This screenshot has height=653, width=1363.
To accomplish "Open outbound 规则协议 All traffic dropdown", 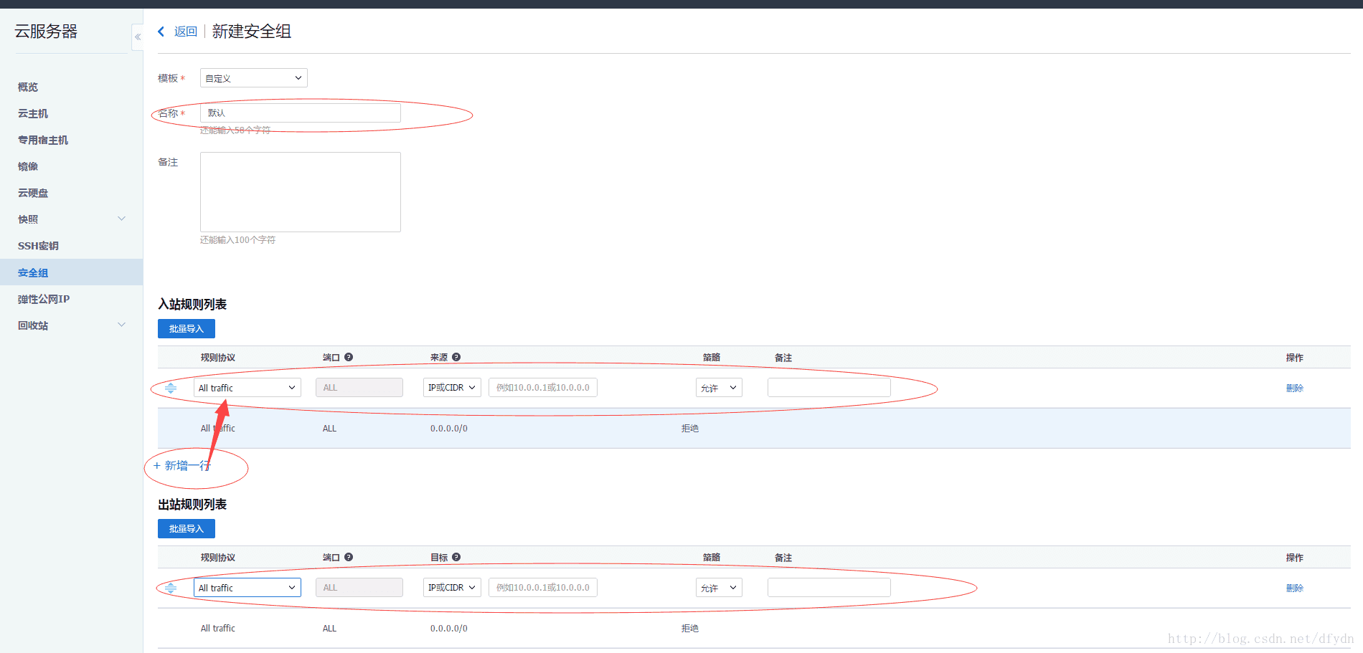I will tap(247, 588).
